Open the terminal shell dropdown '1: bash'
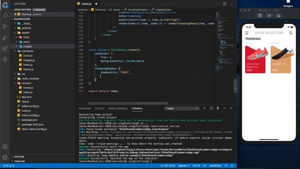Screen dimensions: 300x169 coord(182,108)
